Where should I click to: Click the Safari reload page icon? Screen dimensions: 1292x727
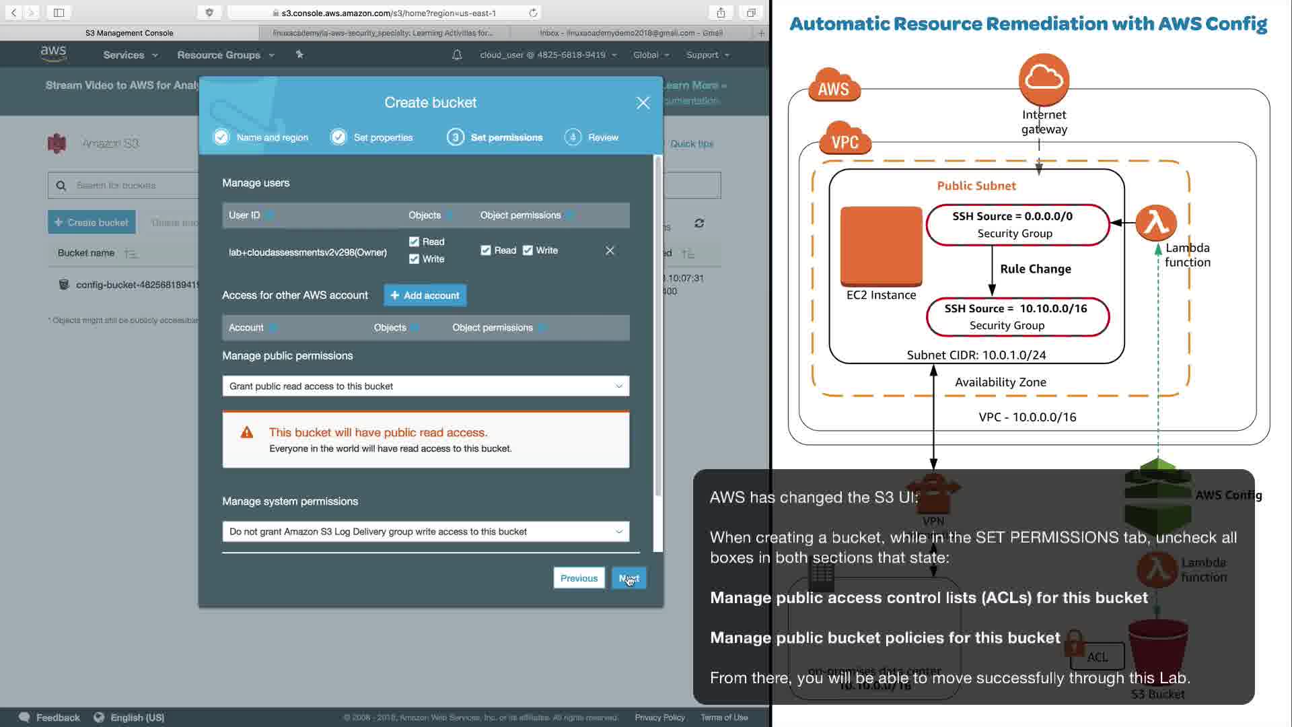[533, 13]
